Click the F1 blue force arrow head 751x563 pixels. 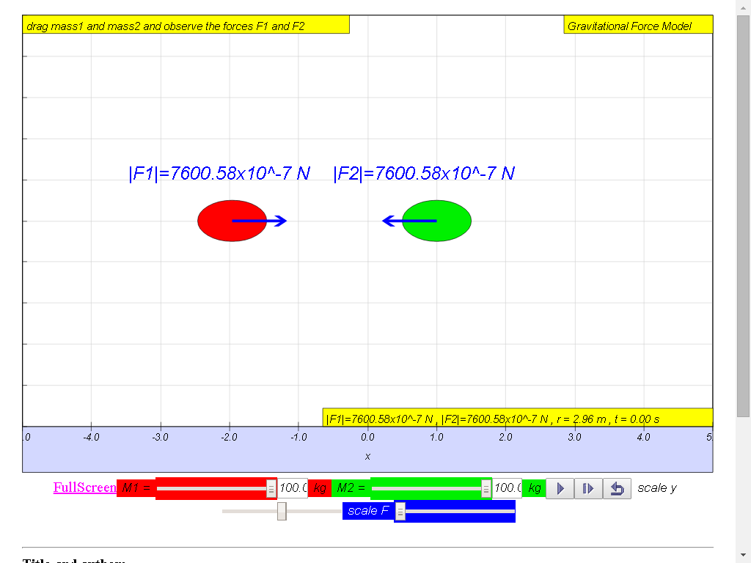pyautogui.click(x=282, y=221)
